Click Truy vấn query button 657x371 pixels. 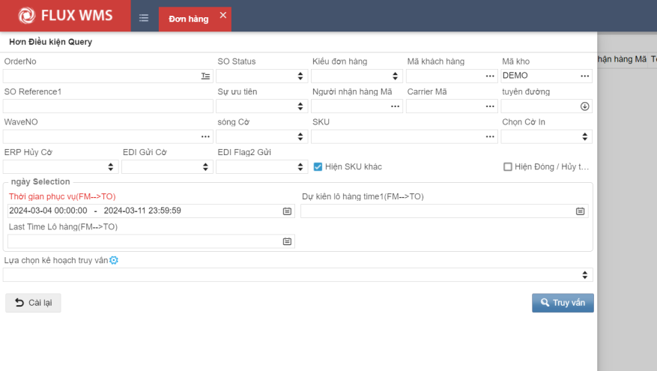coord(563,303)
